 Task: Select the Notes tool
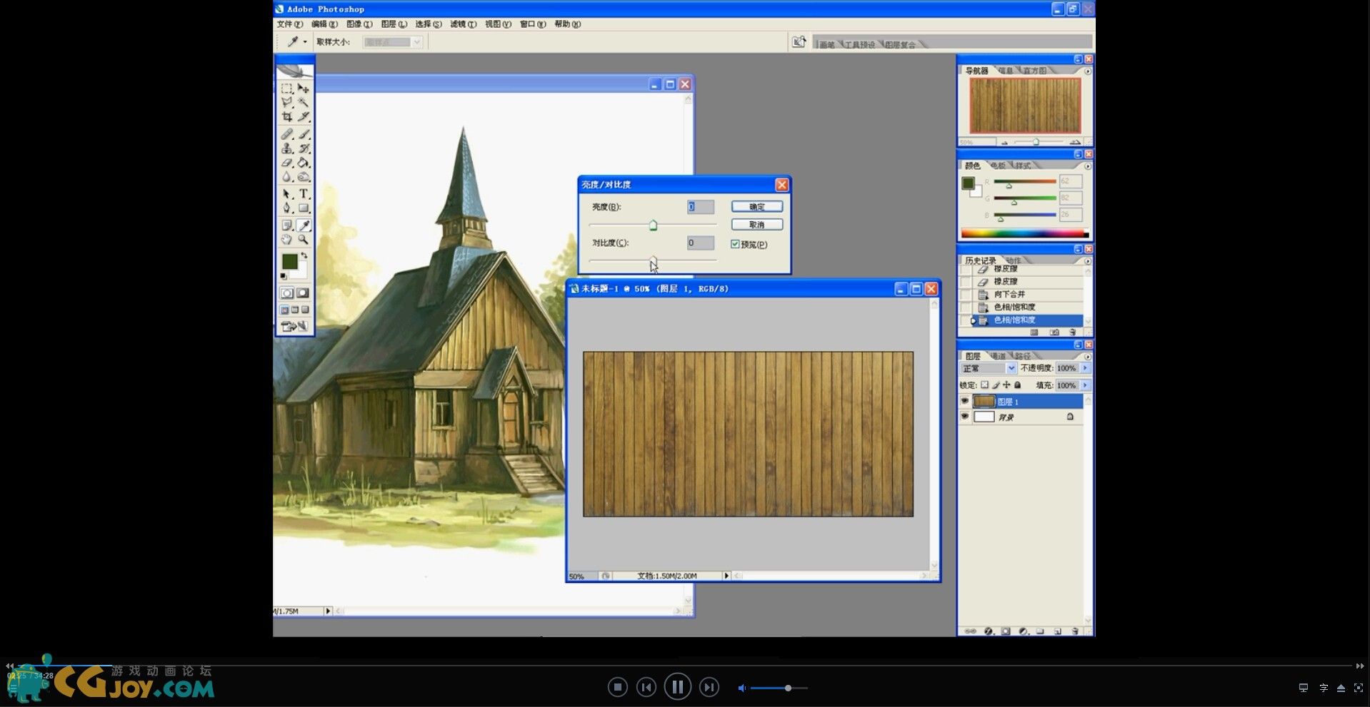pos(286,225)
